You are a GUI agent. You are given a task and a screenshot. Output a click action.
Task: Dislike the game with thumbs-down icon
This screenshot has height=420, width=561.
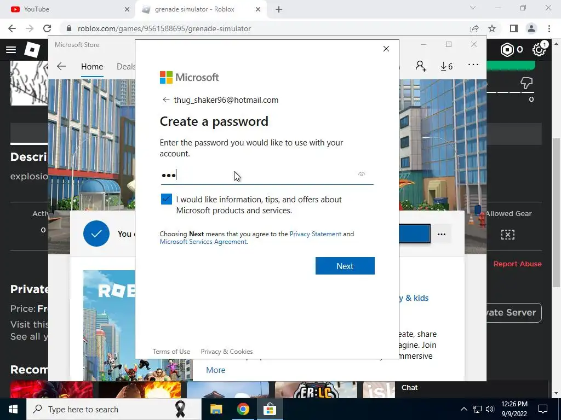click(x=526, y=83)
